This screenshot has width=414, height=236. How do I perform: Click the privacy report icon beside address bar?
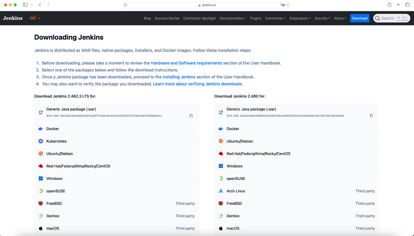pyautogui.click(x=126, y=5)
